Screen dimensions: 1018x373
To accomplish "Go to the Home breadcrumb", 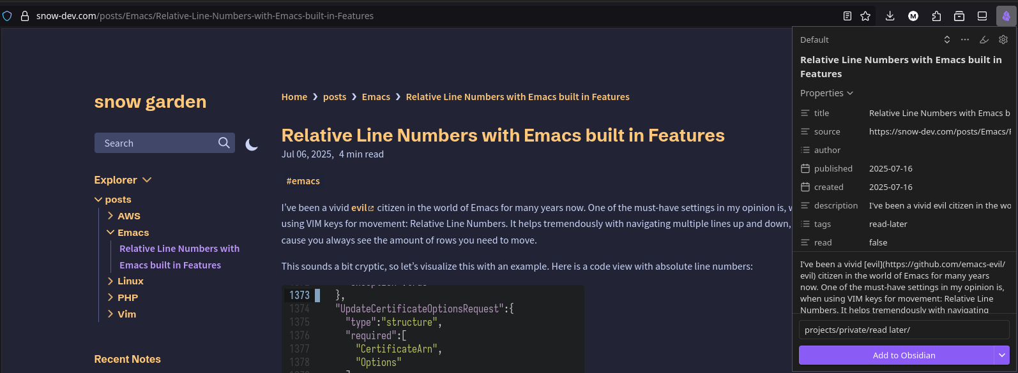I will point(294,97).
